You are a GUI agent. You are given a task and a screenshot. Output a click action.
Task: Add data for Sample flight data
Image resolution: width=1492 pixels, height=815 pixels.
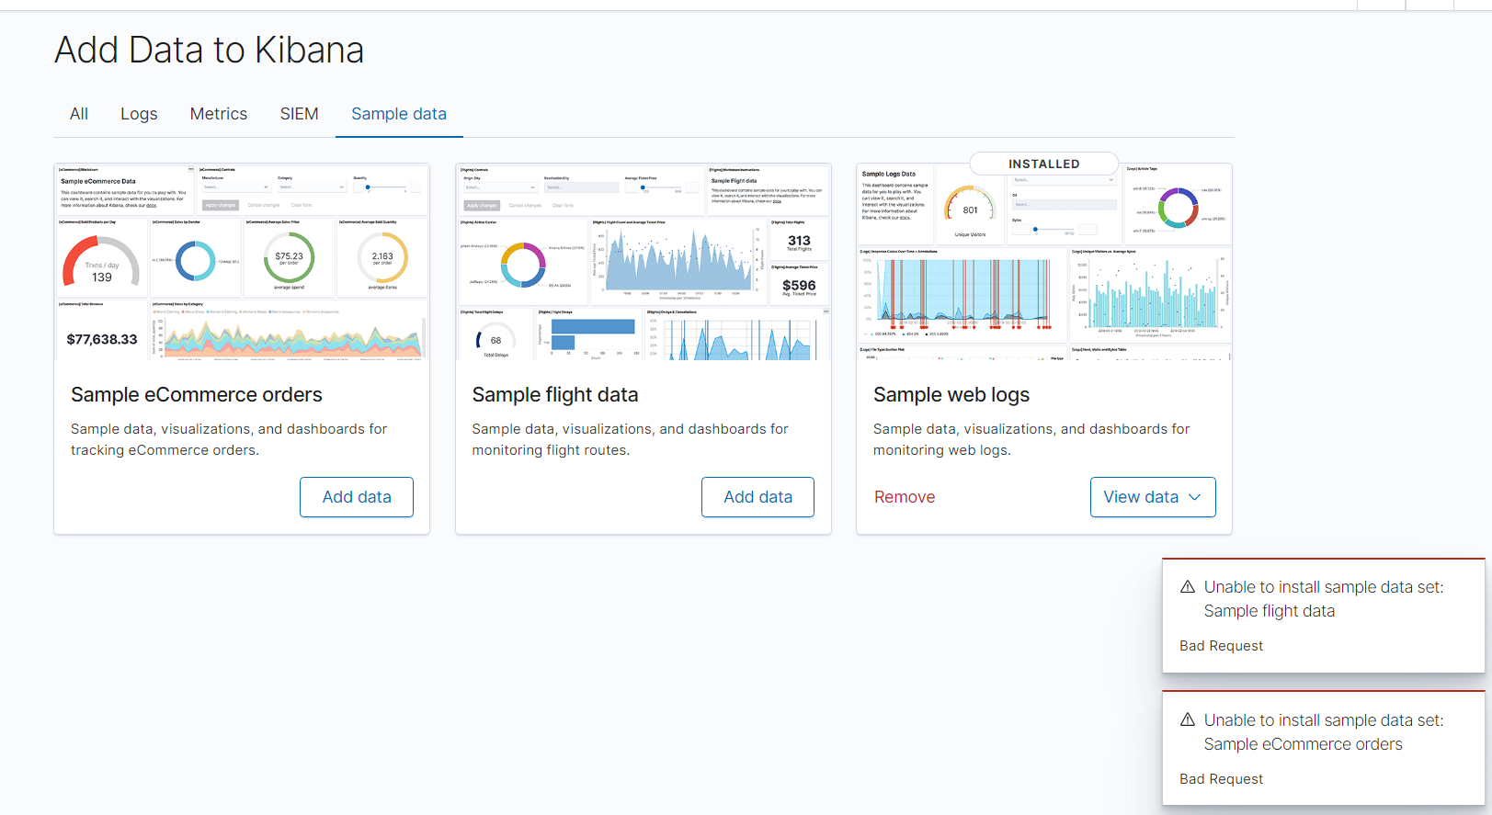[757, 497]
